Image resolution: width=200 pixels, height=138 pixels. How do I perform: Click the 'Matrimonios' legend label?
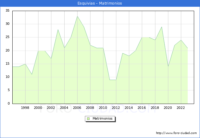tap(102, 118)
